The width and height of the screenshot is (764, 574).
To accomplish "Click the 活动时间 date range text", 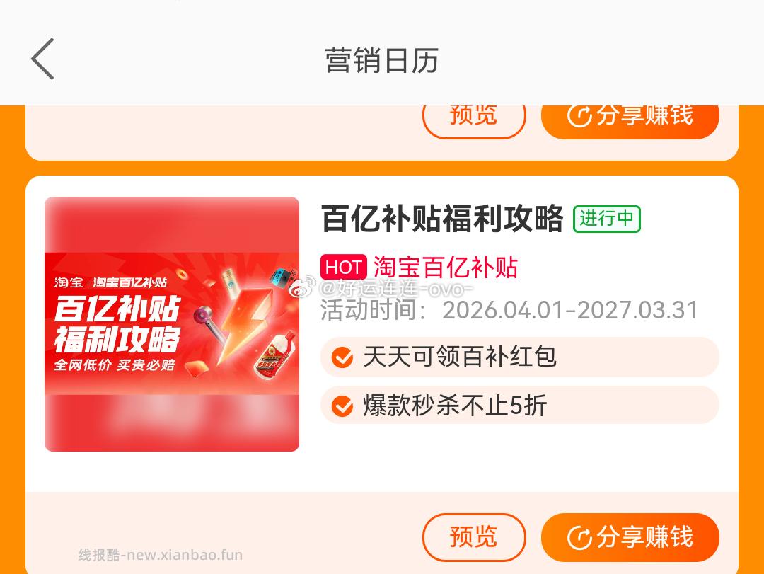I will (509, 311).
